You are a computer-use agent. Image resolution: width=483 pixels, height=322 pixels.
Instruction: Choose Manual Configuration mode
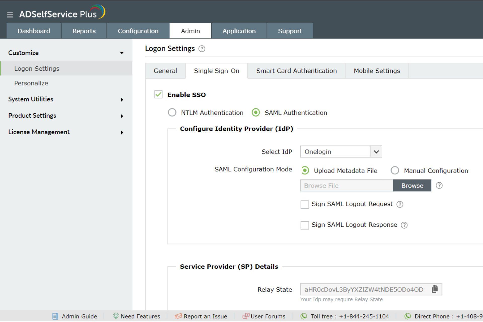(x=395, y=171)
